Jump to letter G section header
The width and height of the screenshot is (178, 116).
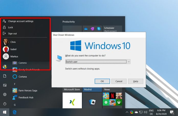(x=15, y=105)
